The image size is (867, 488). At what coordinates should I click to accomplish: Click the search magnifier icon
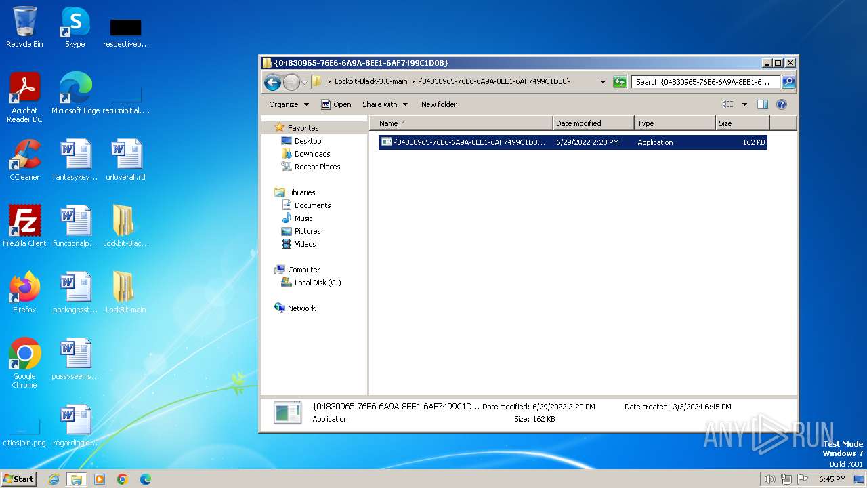point(788,82)
